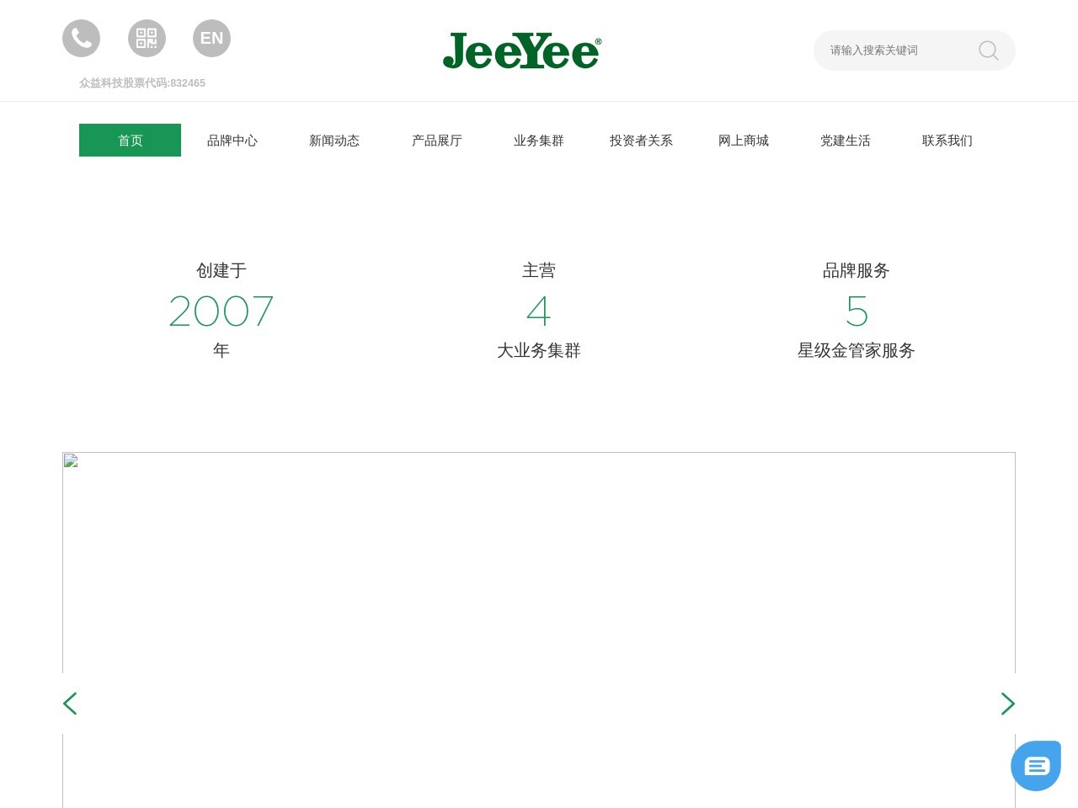Switch language with the EN icon

point(211,39)
